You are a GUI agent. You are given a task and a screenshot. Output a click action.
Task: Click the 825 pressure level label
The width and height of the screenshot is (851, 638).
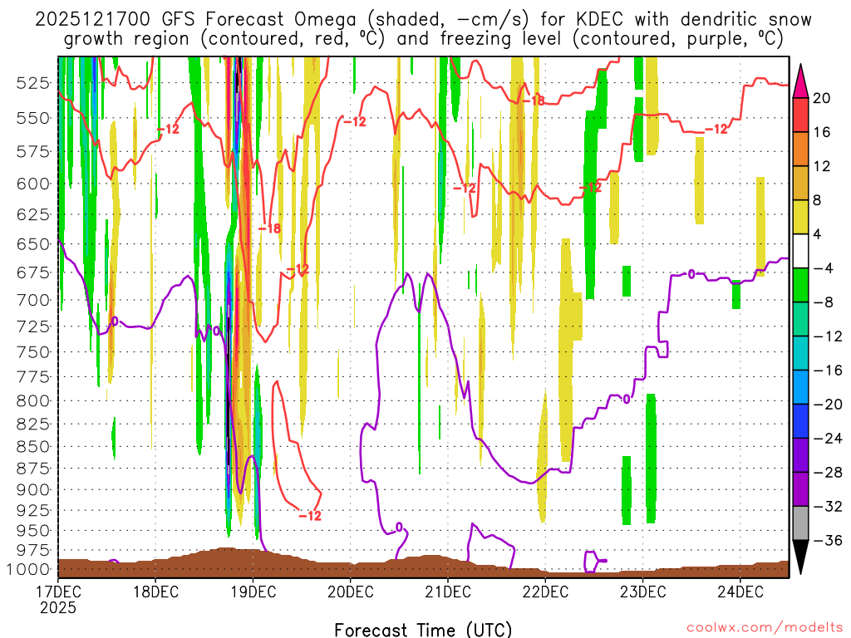32,424
